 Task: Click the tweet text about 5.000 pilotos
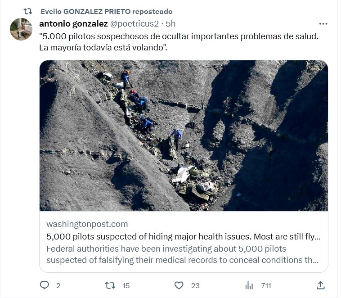pos(179,41)
